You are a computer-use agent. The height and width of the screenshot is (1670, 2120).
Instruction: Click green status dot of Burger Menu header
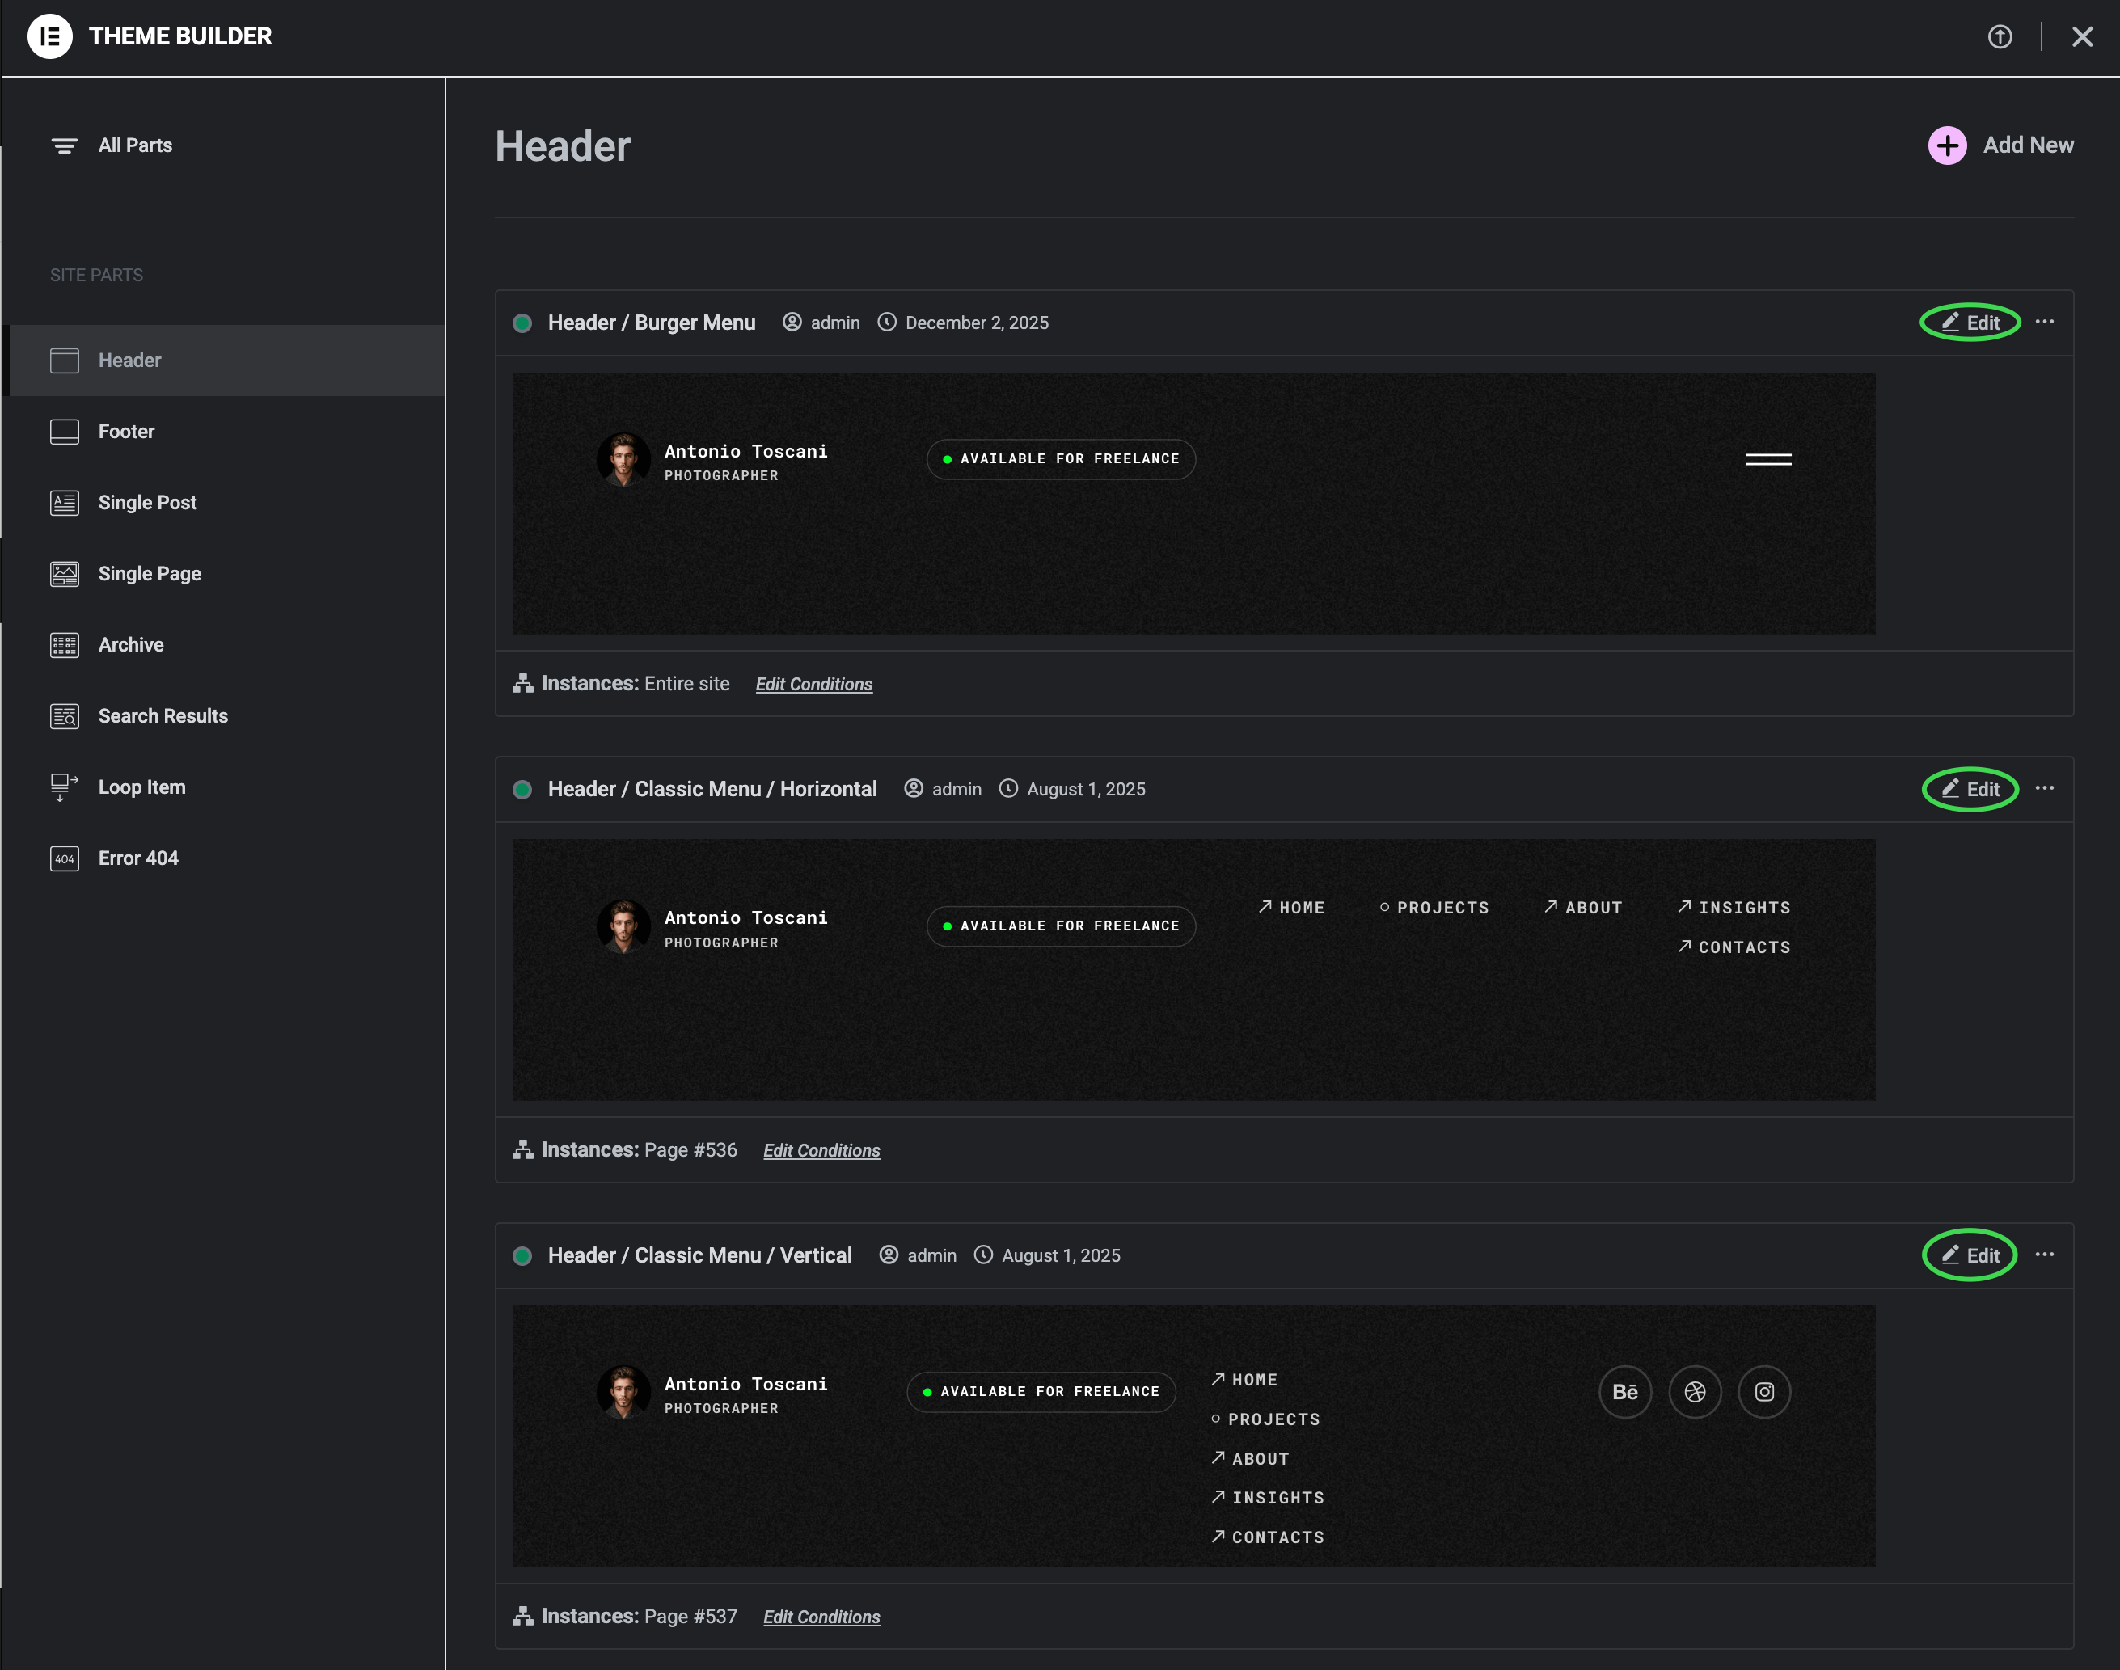[x=522, y=323]
